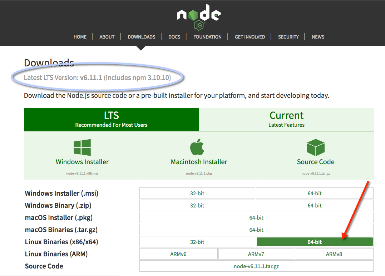Download the ARMv6 Linux binary
This screenshot has width=385, height=276.
[x=178, y=254]
